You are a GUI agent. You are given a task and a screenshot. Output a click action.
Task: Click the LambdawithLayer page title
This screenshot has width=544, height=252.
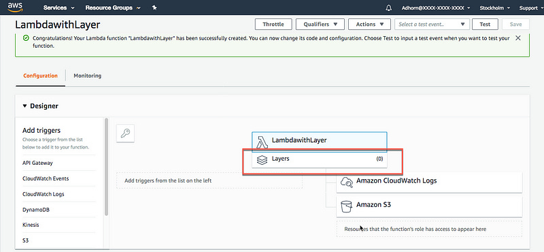pos(58,25)
